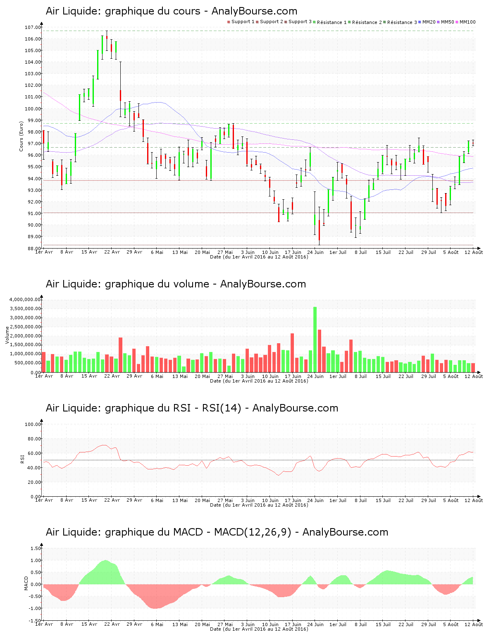Click '5 Août' under the RSI chart

[451, 500]
